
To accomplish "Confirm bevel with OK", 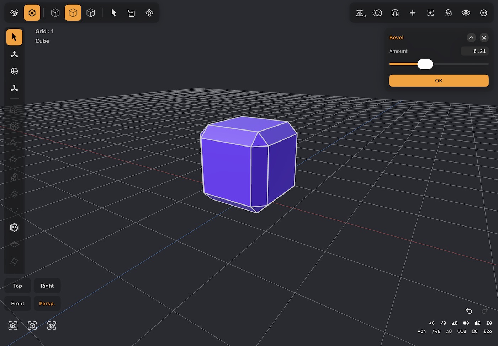I will click(x=439, y=81).
